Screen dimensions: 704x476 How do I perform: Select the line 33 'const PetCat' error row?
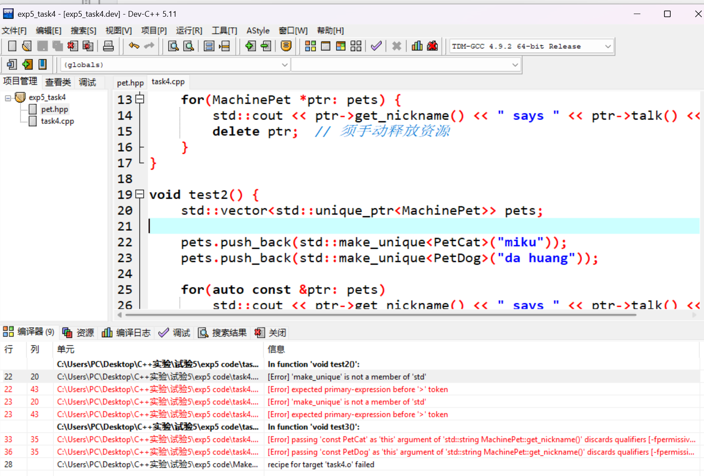coord(350,440)
